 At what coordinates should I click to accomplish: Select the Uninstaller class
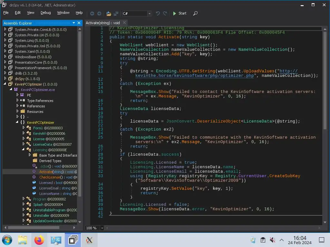tap(51, 215)
